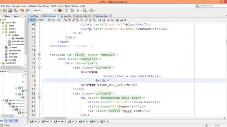Viewport: 227px width, 127px height.
Task: Click Shift Line Right icon
Action: click(104, 20)
